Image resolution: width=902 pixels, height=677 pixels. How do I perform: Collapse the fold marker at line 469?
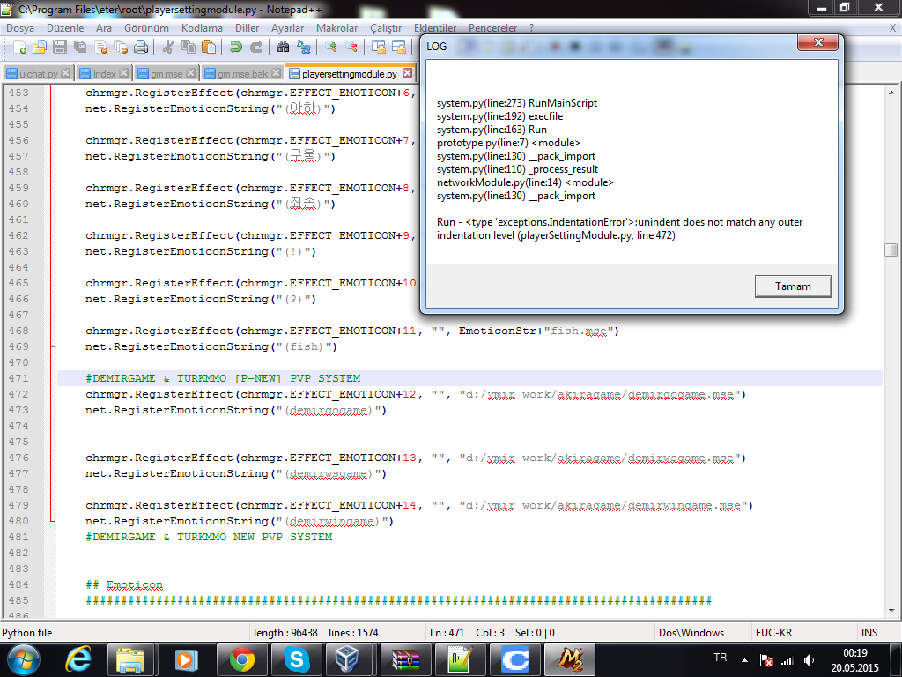[53, 347]
